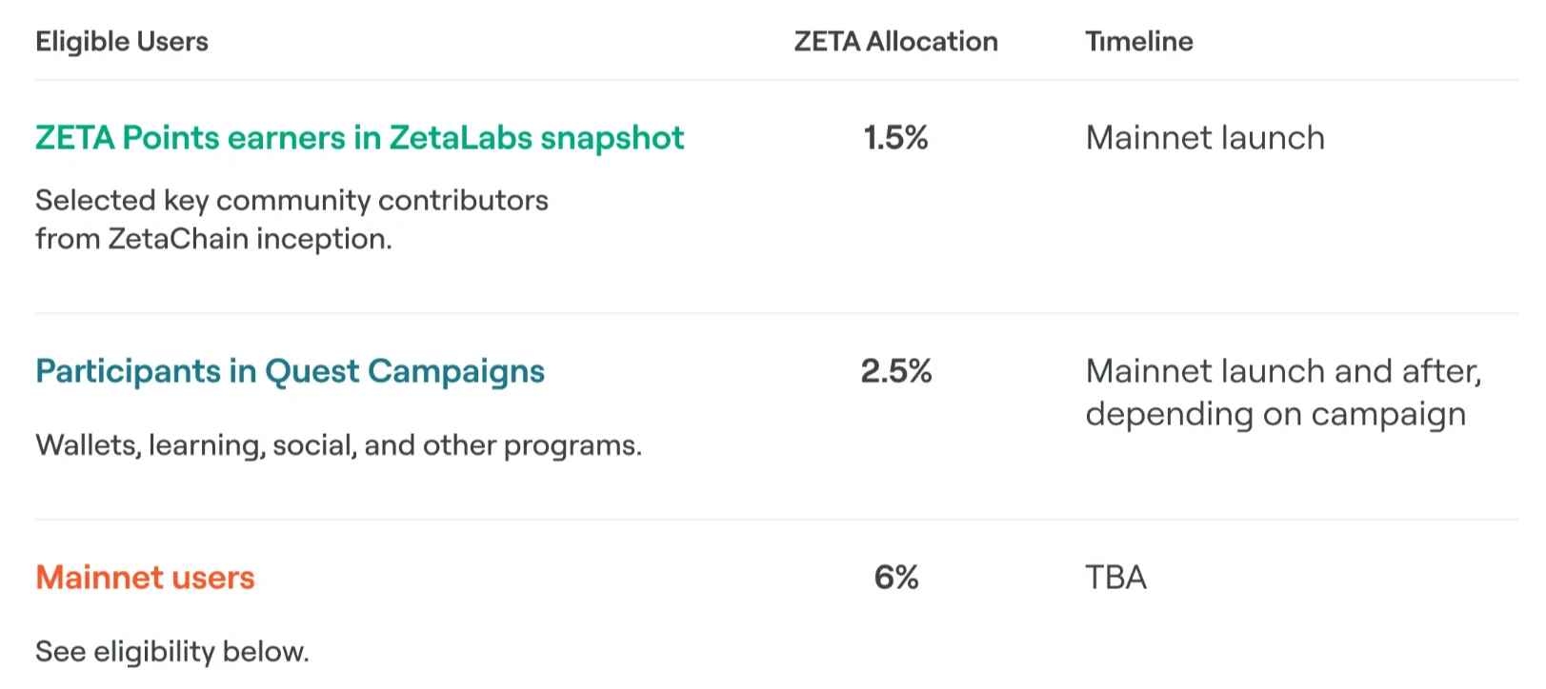Click the "Eligible Users" column header
1546x689 pixels.
(x=122, y=42)
